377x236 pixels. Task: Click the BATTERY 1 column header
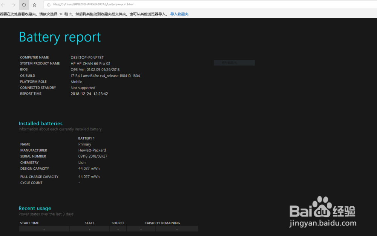tap(86, 138)
